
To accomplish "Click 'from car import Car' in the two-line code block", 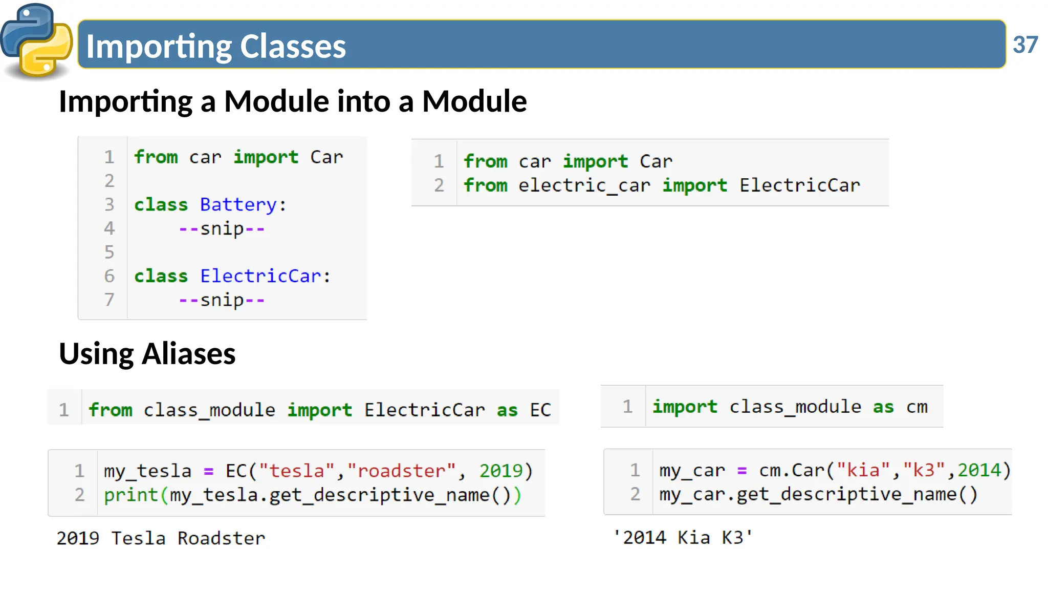I will (x=568, y=161).
